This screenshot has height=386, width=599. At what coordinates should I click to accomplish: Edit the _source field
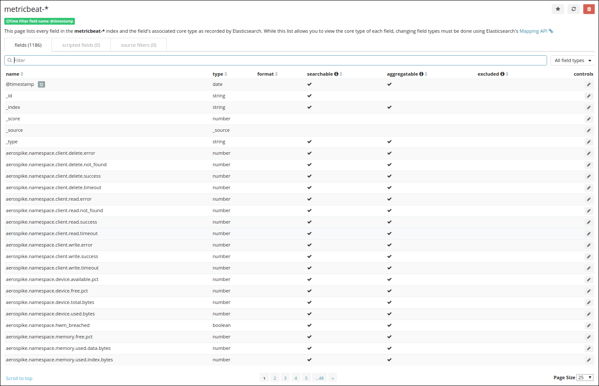coord(589,131)
